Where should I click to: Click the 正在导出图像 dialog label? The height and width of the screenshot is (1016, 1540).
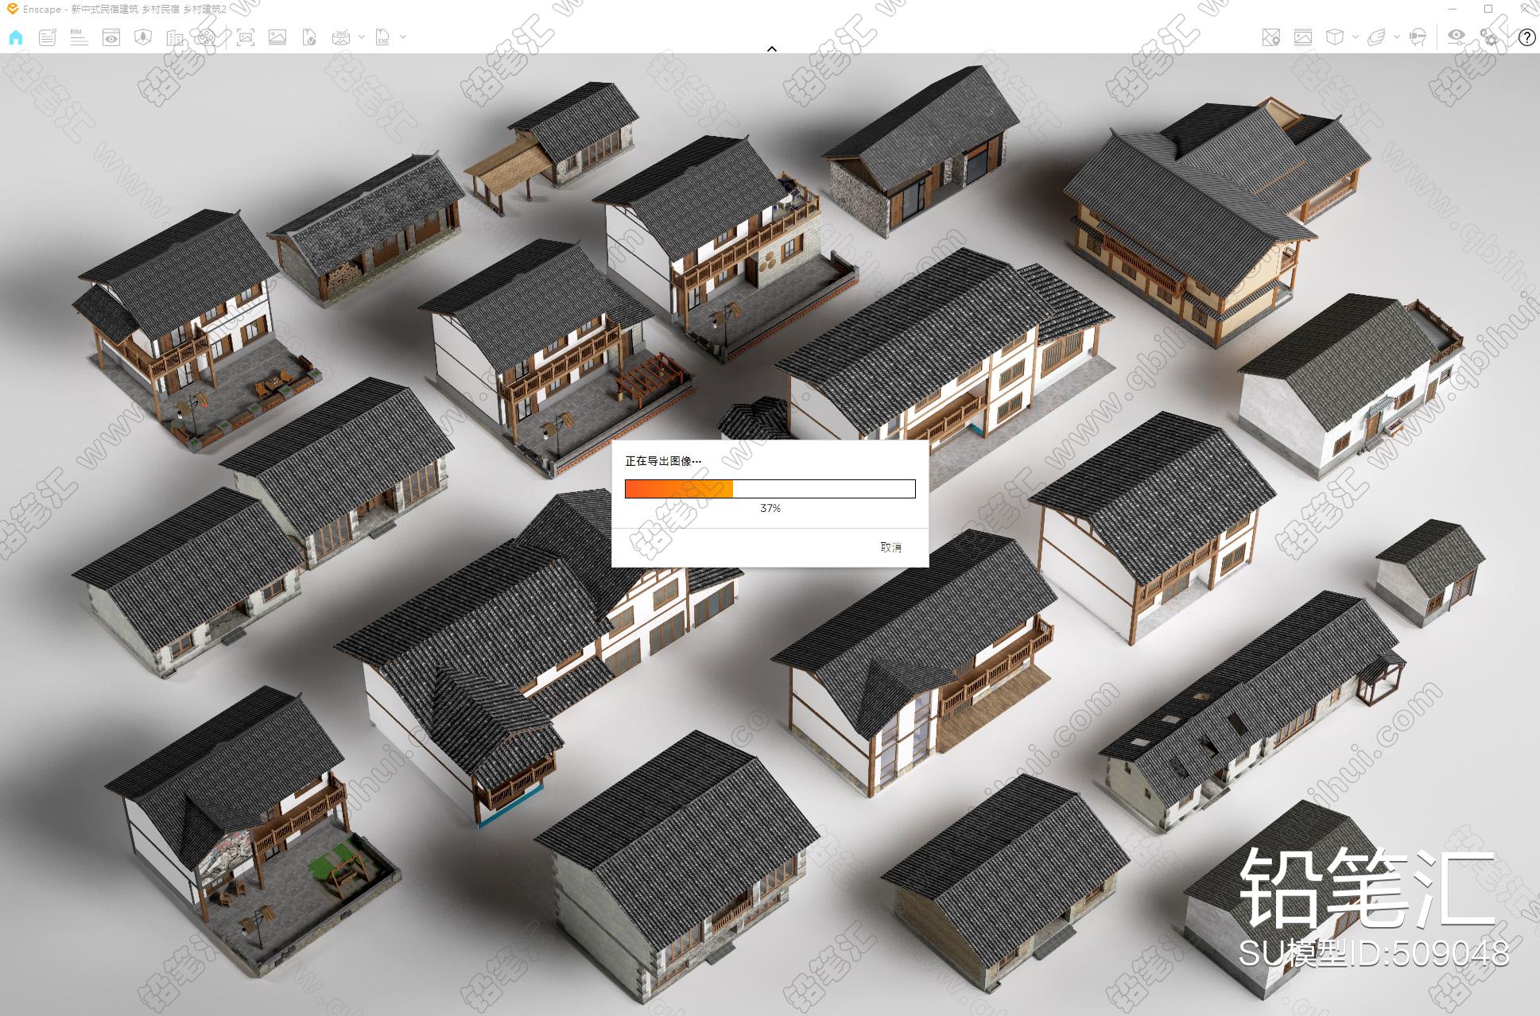pyautogui.click(x=663, y=461)
